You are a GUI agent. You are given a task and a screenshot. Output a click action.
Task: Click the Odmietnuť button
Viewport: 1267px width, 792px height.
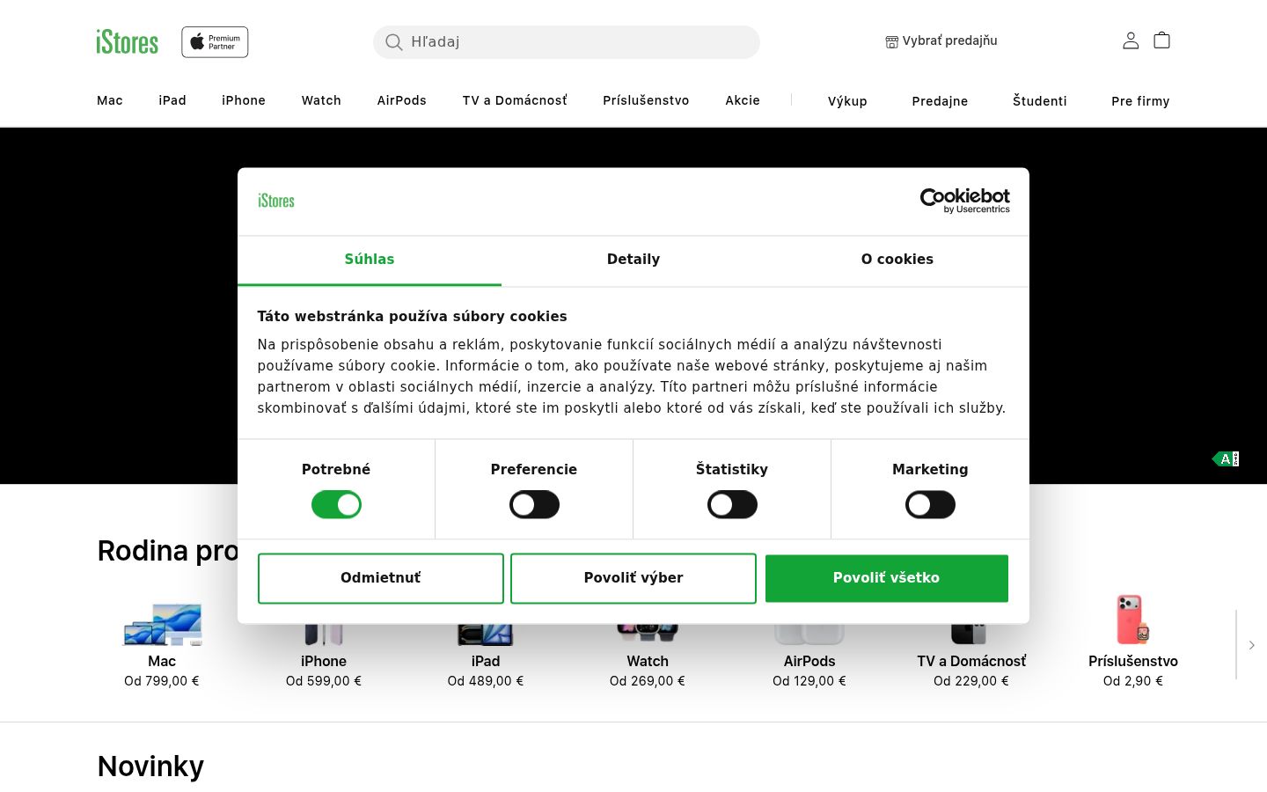point(381,578)
